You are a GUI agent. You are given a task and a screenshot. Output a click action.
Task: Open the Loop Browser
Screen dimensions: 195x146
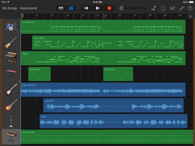coord(163,8)
